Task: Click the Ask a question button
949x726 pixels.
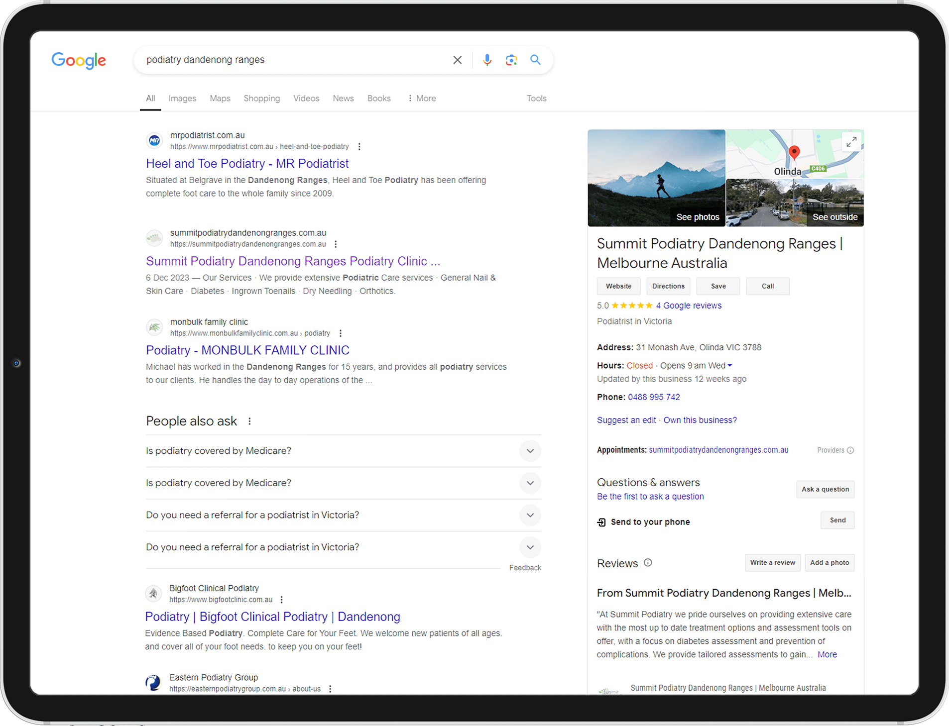Action: click(x=826, y=489)
